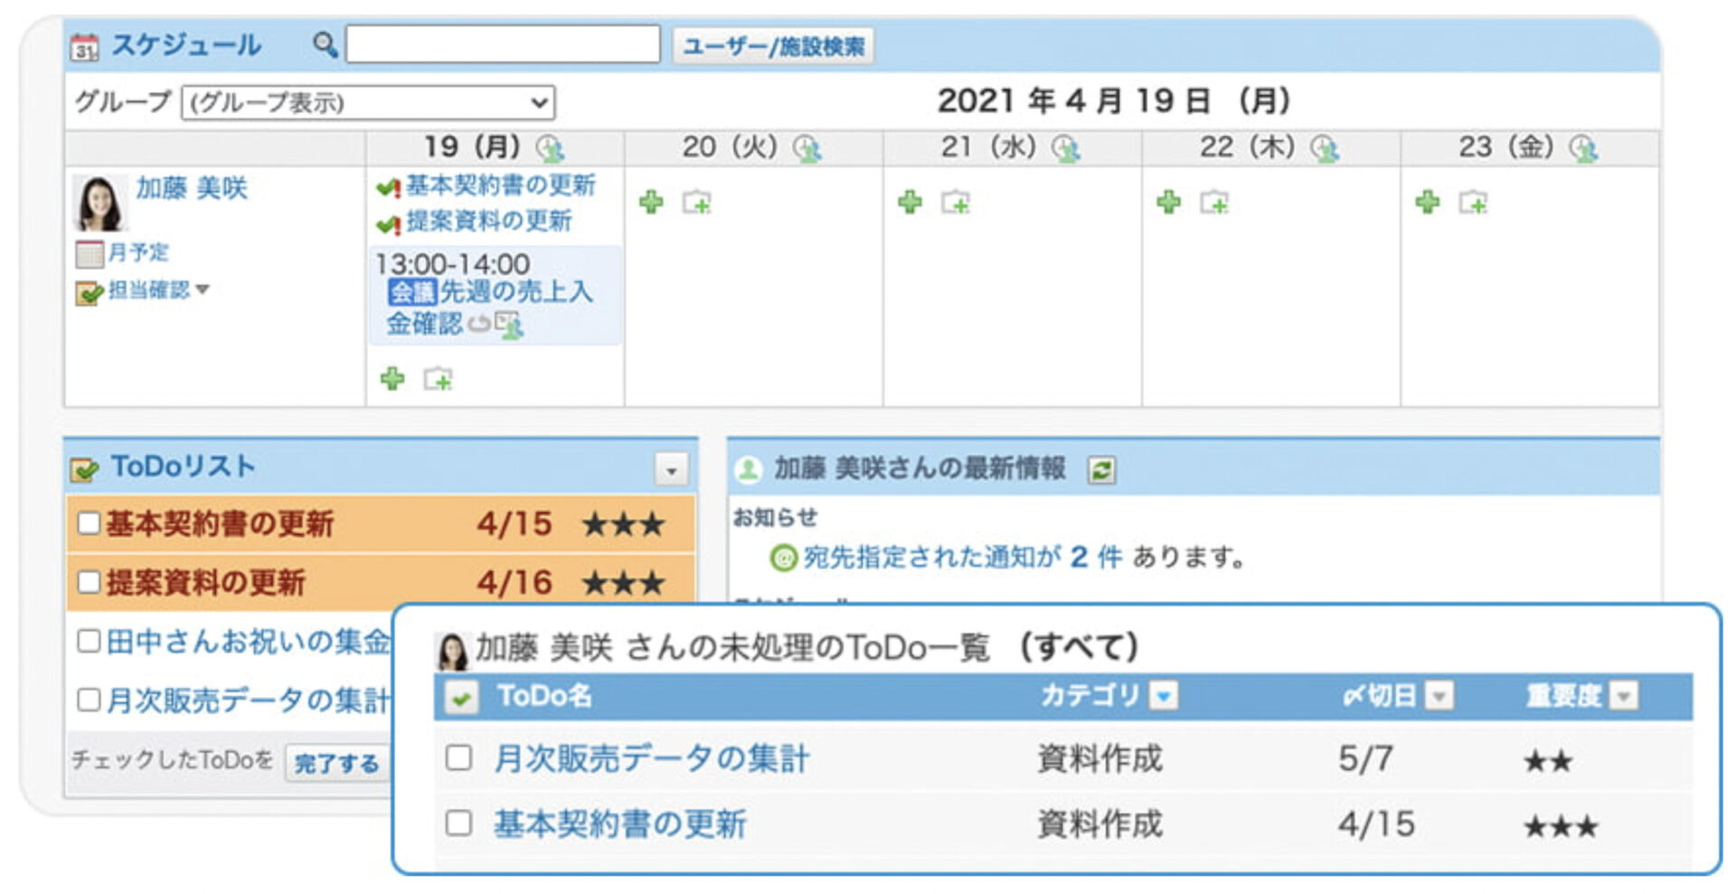
Task: Click the calendar icon beside スケジュール title
Action: [86, 45]
